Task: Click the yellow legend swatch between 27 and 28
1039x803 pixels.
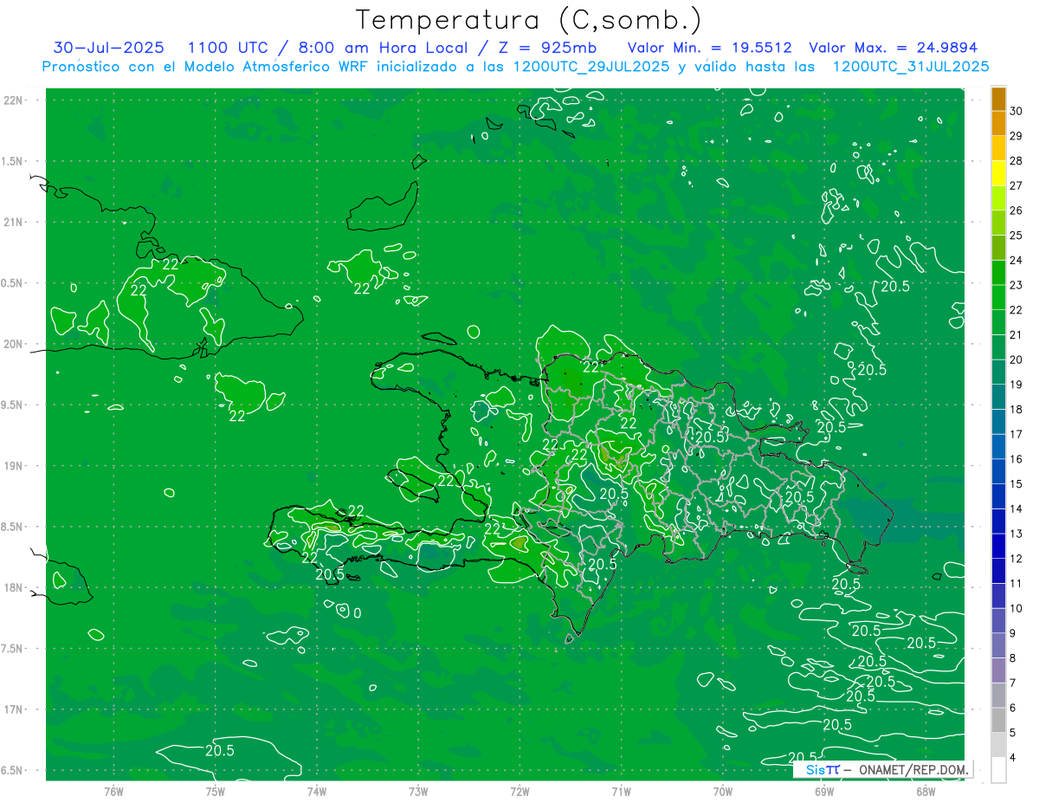Action: click(998, 173)
